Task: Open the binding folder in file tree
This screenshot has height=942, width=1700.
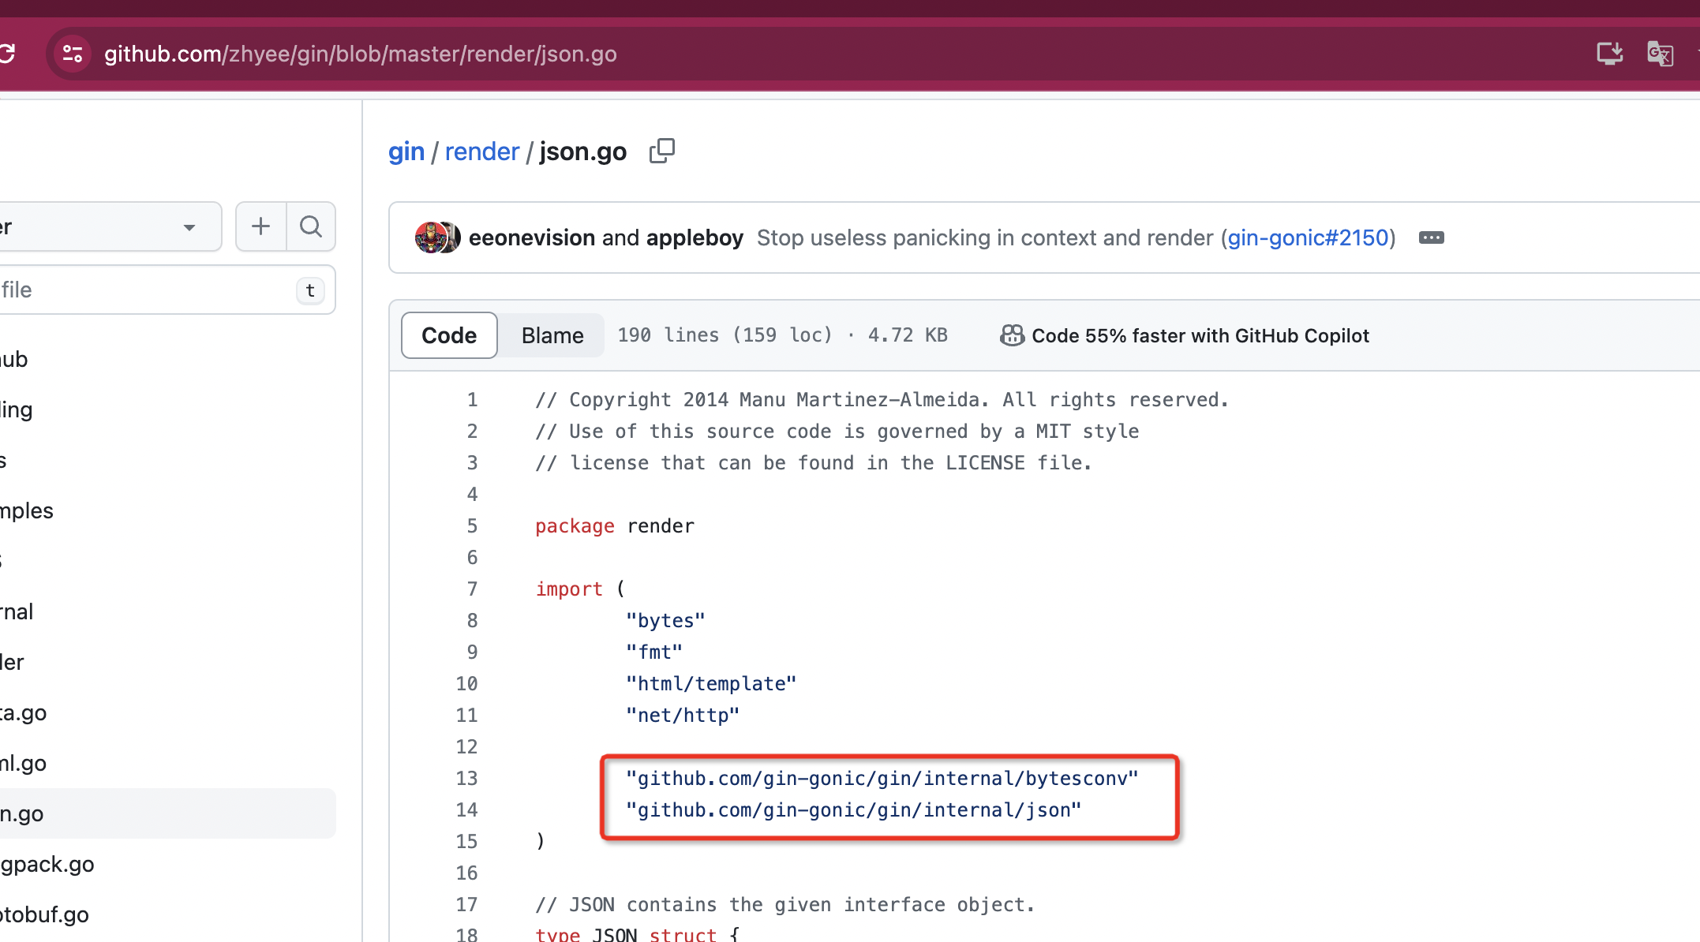Action: coord(17,409)
